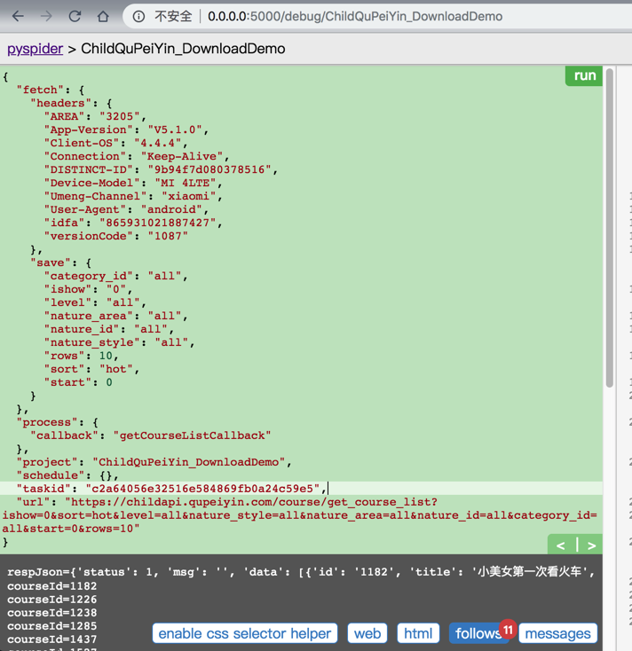Switch to the web tab
The height and width of the screenshot is (651, 632).
[x=367, y=633]
